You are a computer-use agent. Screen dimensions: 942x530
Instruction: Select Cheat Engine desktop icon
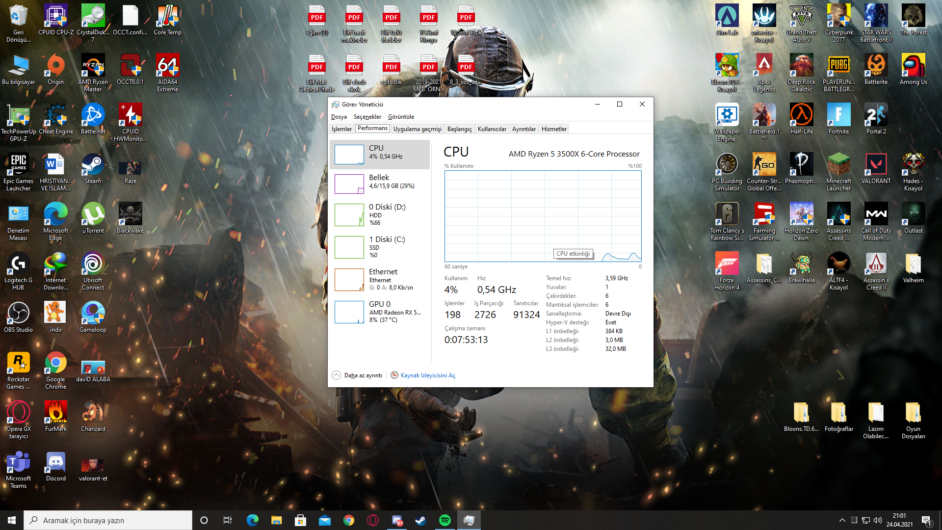[56, 119]
